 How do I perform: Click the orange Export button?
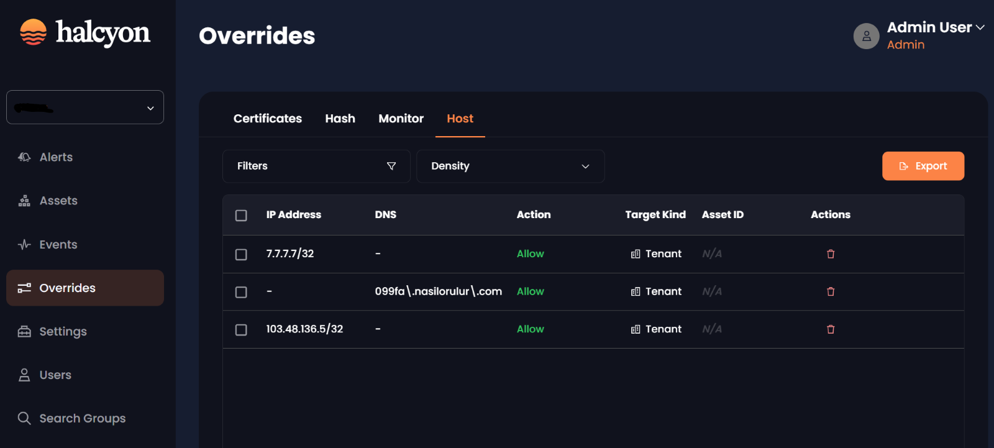[x=923, y=166]
